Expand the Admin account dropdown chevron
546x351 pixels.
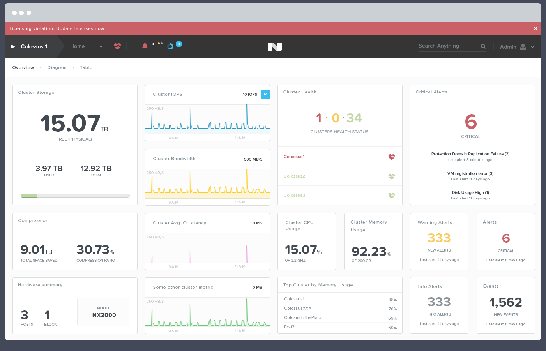point(532,47)
